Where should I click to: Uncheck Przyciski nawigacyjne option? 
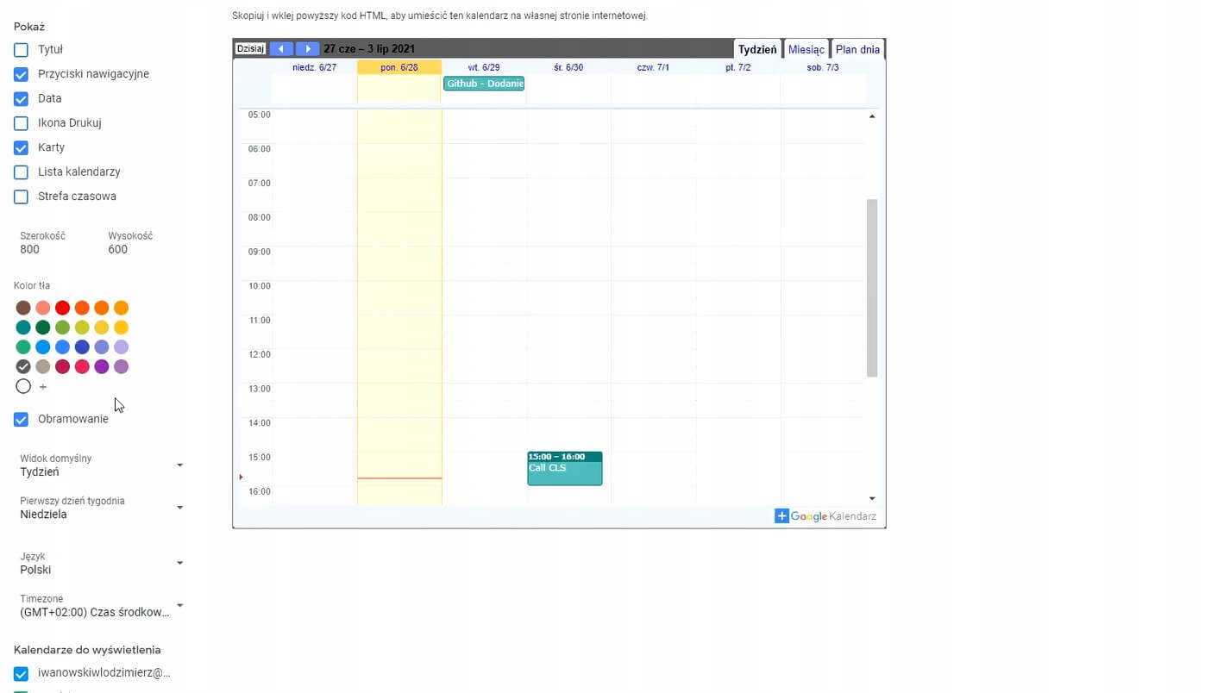(x=22, y=74)
